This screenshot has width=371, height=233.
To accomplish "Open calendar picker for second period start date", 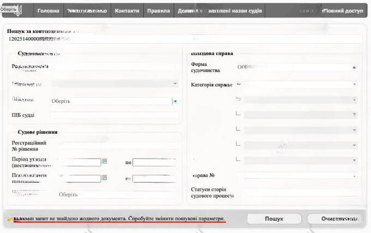I will [104, 178].
